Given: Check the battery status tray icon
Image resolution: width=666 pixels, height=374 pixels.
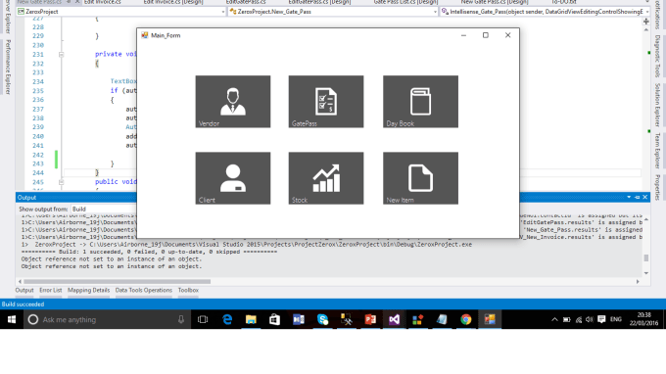Looking at the screenshot, I should 567,319.
